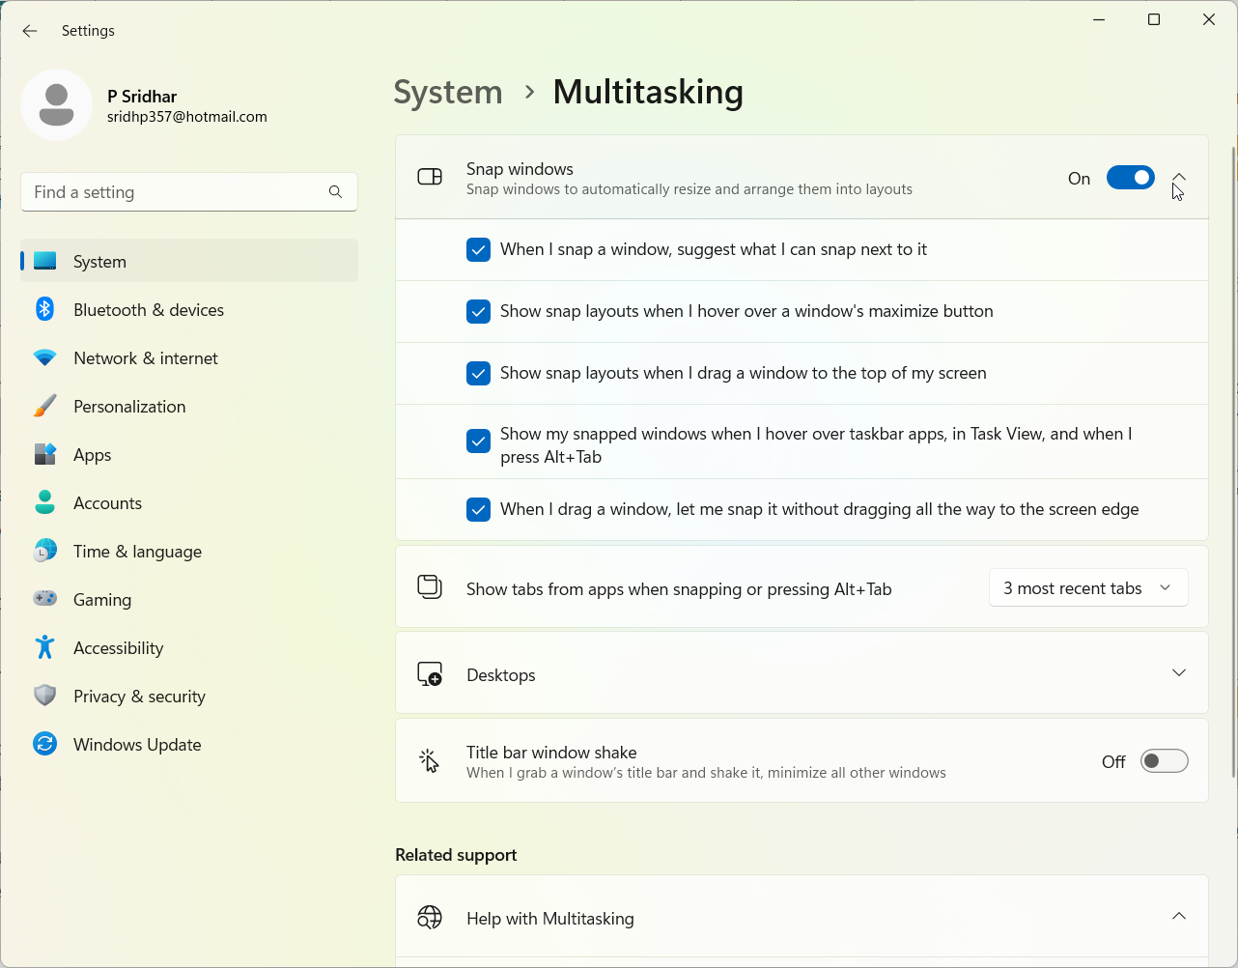Go to Network & internet settings
This screenshot has height=968, width=1238.
click(x=189, y=357)
